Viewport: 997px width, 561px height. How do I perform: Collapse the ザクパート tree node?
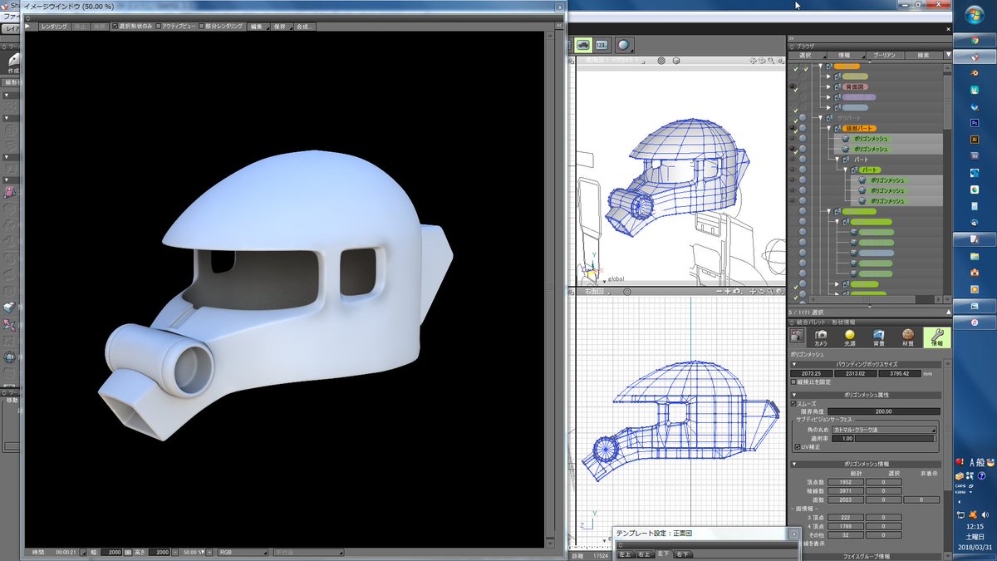click(819, 118)
